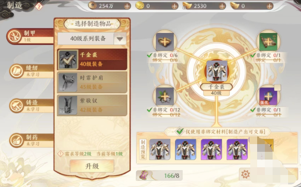Expand copper coin top-up plus beside 254万

[127, 6]
